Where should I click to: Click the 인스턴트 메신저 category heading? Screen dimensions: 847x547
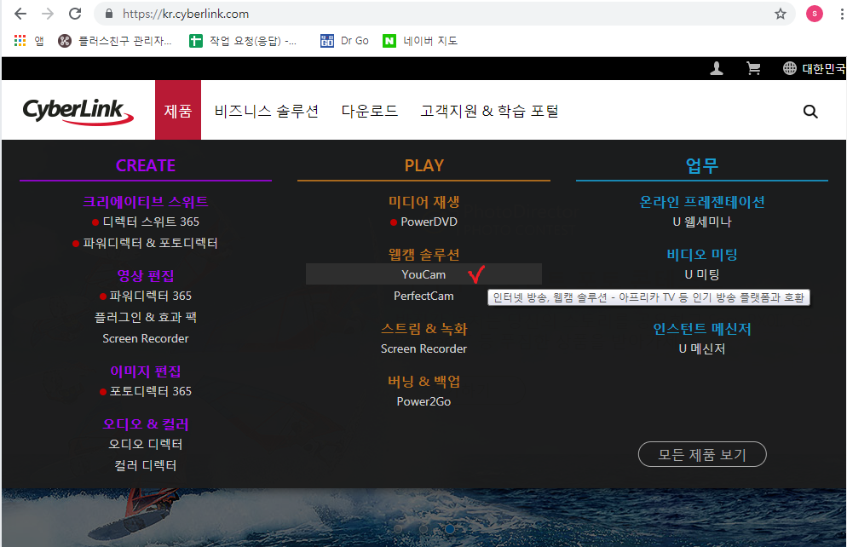(x=702, y=328)
